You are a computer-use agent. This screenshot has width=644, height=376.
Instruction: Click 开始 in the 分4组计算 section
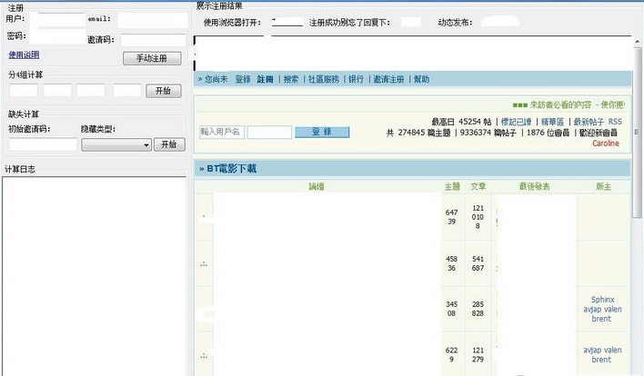point(162,91)
